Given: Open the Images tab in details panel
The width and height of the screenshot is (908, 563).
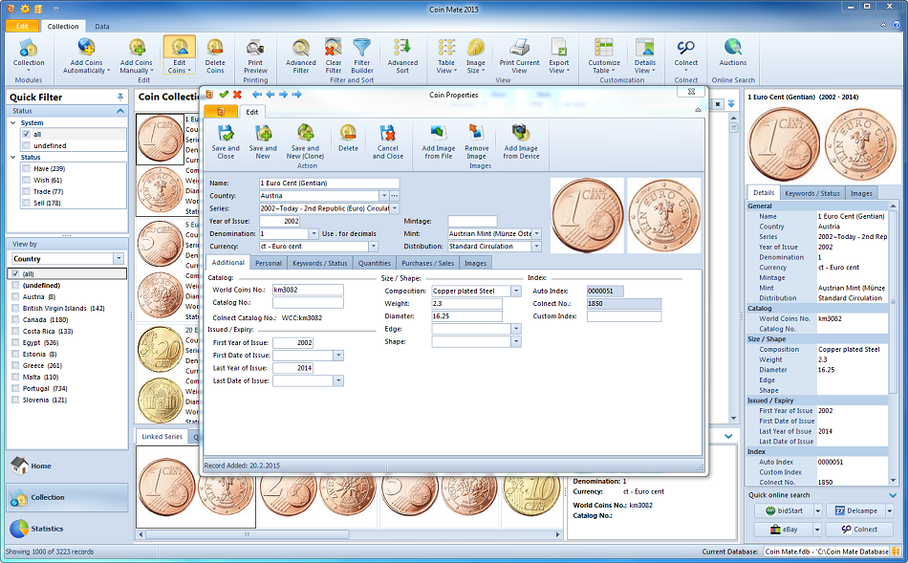Looking at the screenshot, I should point(861,193).
